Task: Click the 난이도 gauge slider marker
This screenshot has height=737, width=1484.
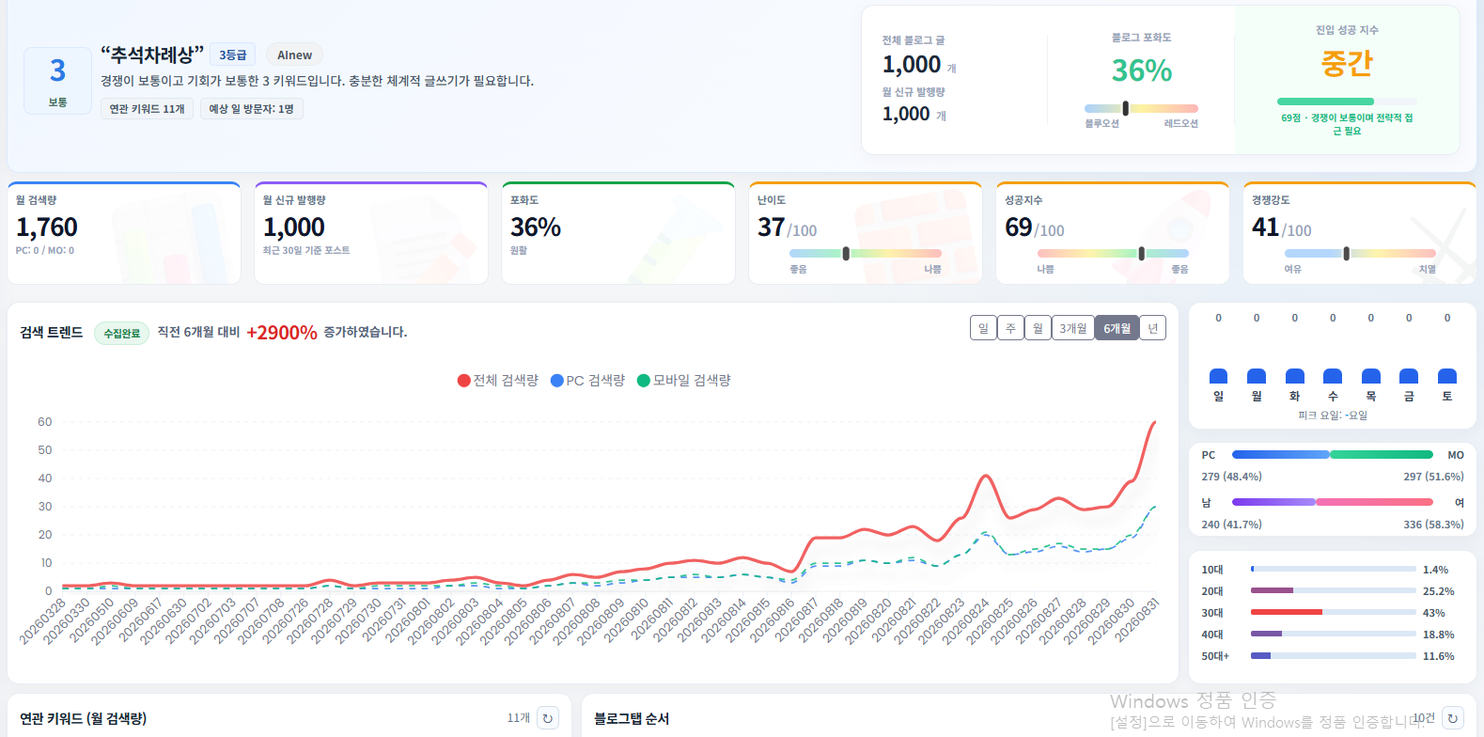Action: point(846,253)
